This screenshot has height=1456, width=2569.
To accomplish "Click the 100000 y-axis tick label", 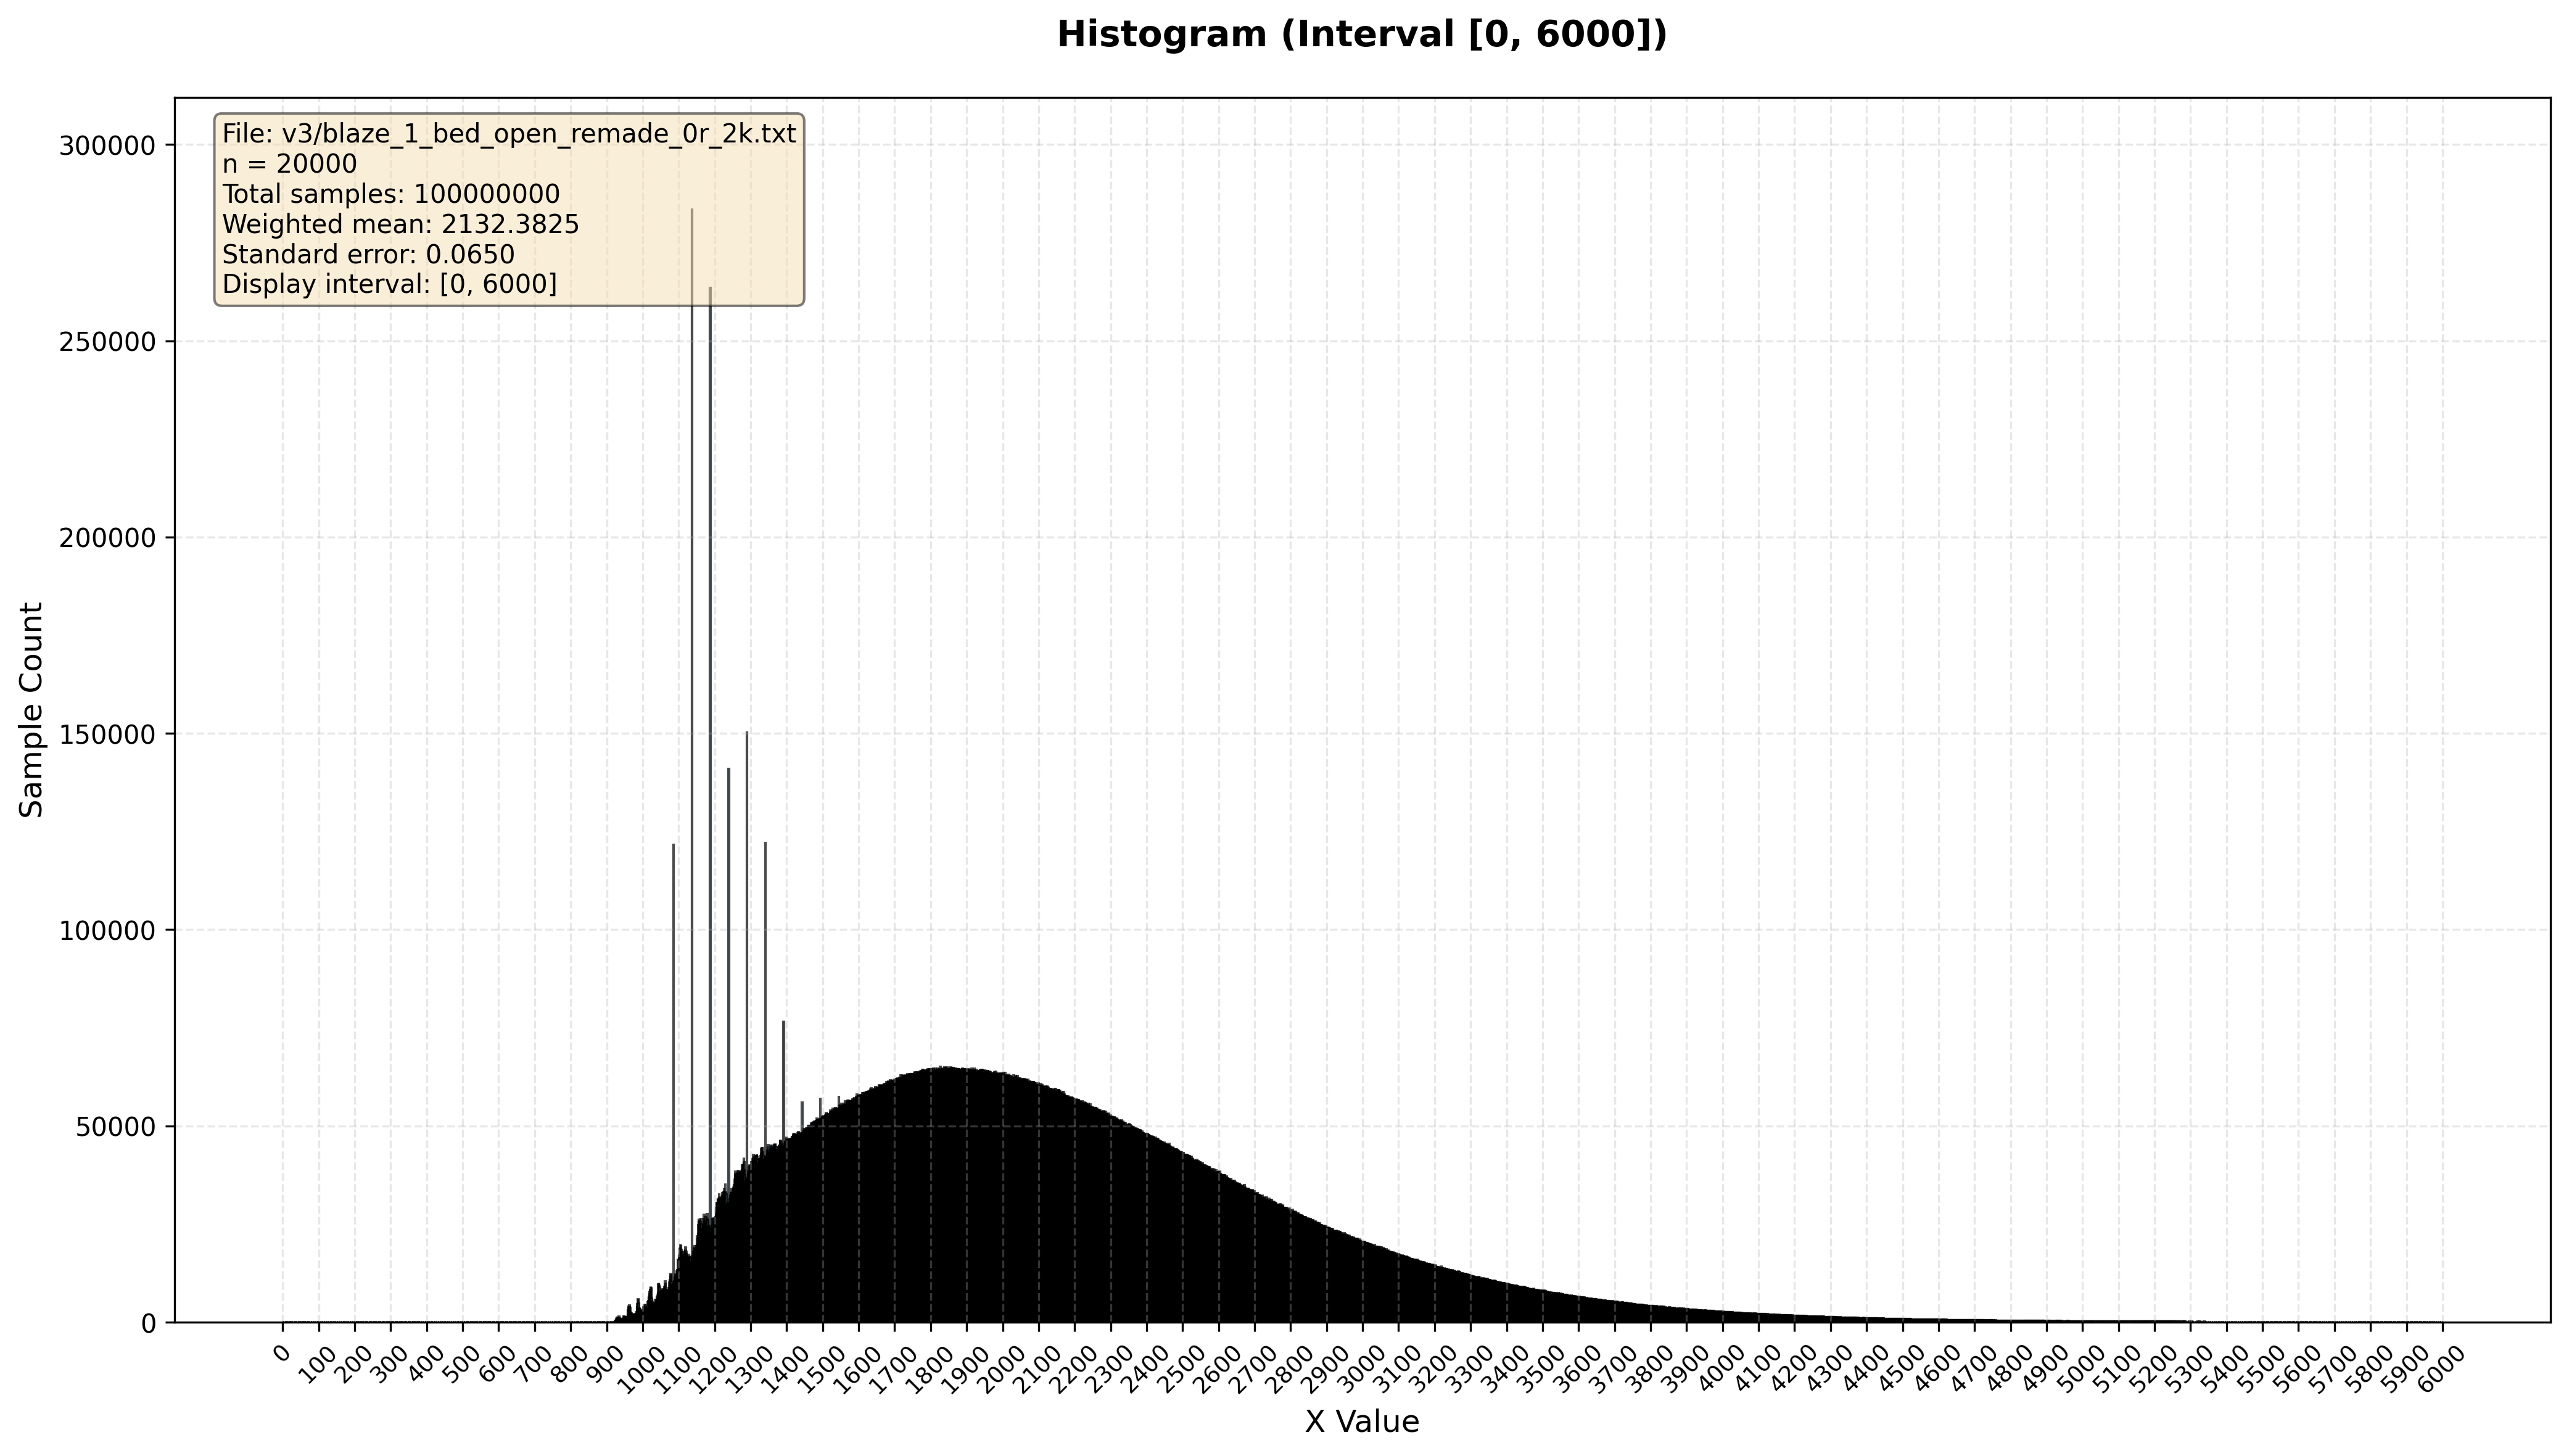I will point(108,931).
